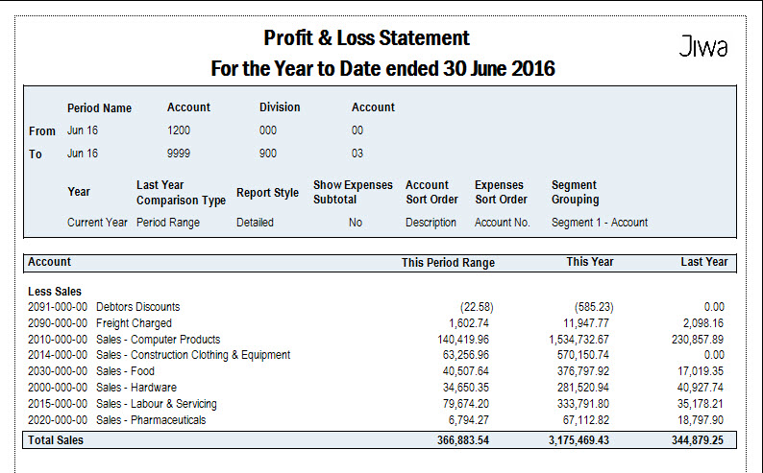This screenshot has height=473, width=763.
Task: Click the Report Style value Detailed
Action: pyautogui.click(x=255, y=223)
